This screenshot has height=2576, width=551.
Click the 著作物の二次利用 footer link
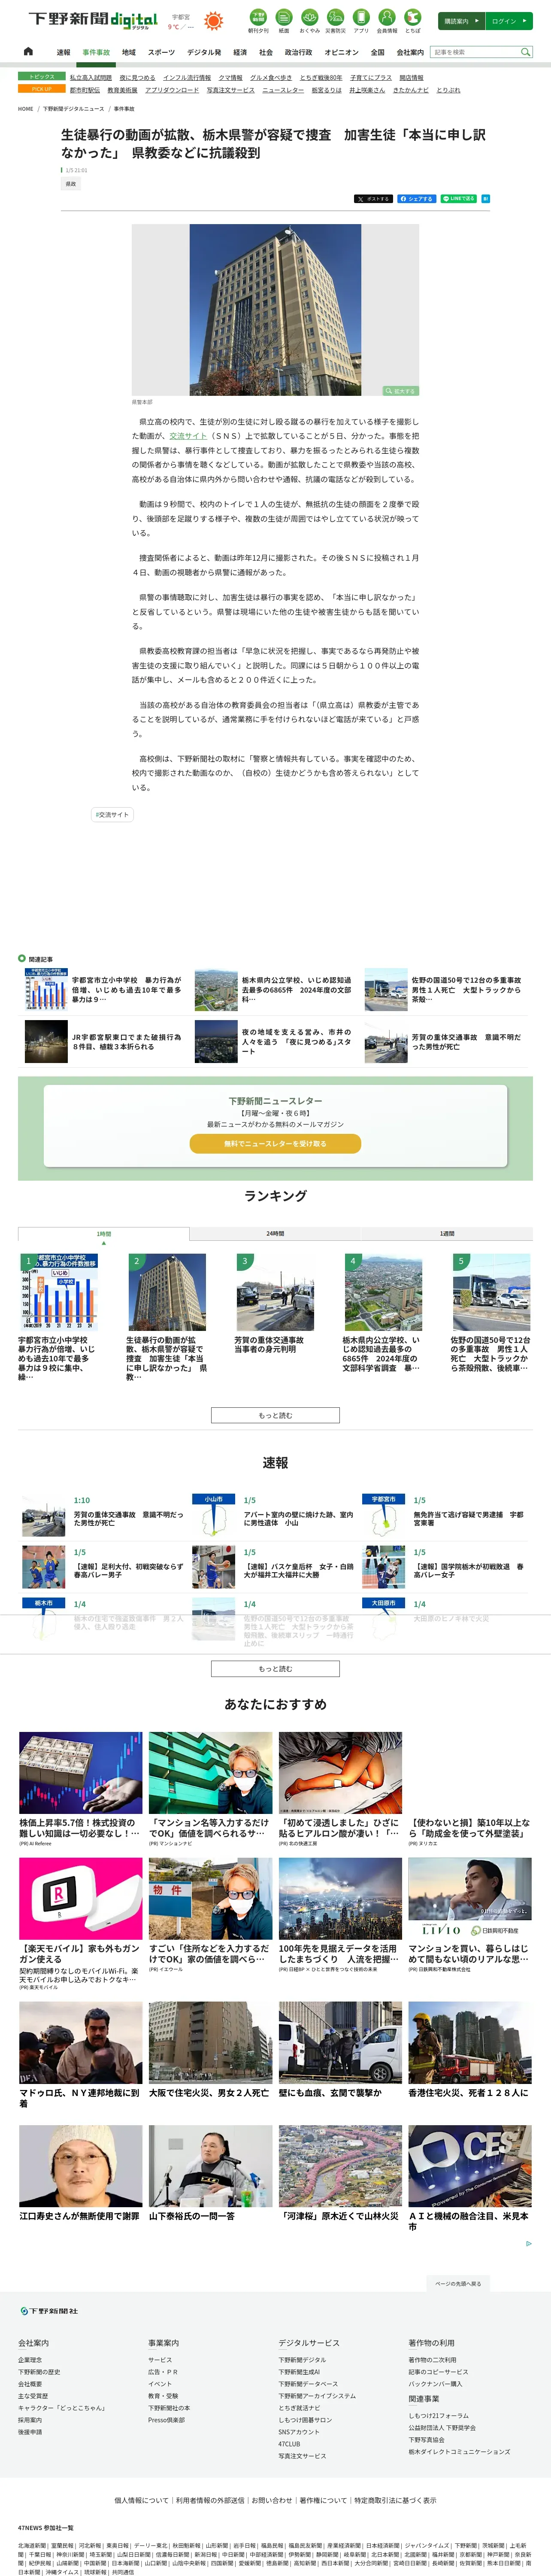[x=432, y=2359]
